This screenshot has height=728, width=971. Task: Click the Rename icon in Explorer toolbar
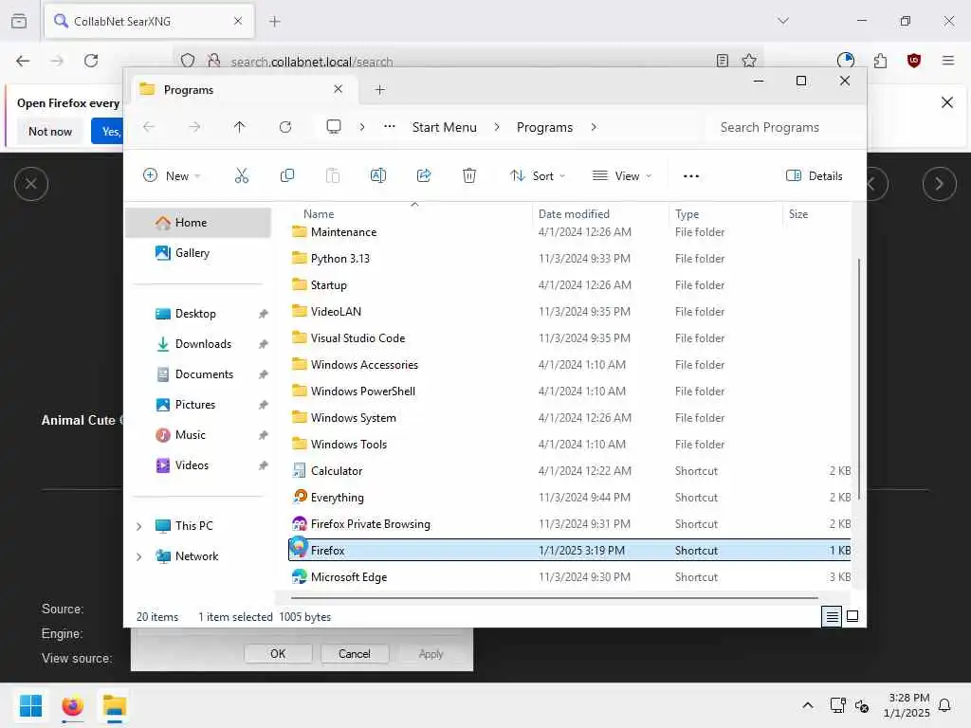[x=377, y=175]
